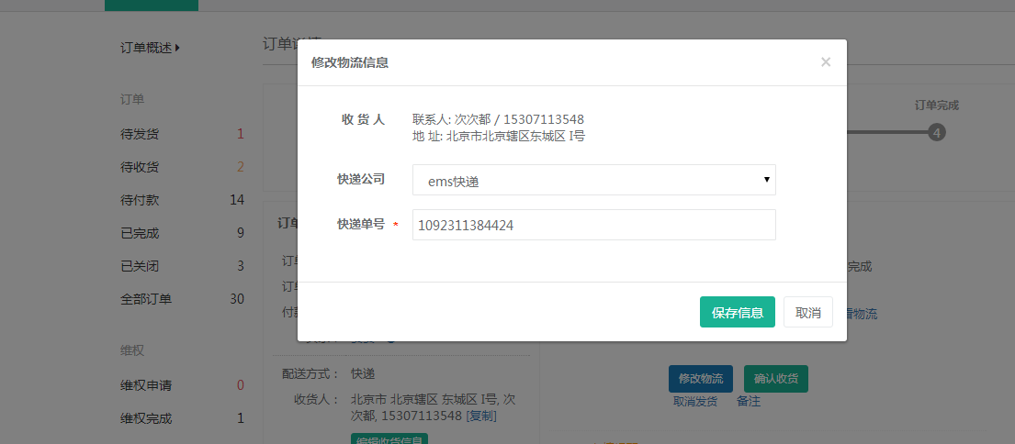The width and height of the screenshot is (1015, 444).
Task: Open 待发货 orders in sidebar
Action: [x=140, y=134]
